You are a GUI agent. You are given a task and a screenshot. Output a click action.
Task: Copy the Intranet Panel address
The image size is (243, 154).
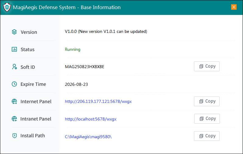[x=207, y=119]
